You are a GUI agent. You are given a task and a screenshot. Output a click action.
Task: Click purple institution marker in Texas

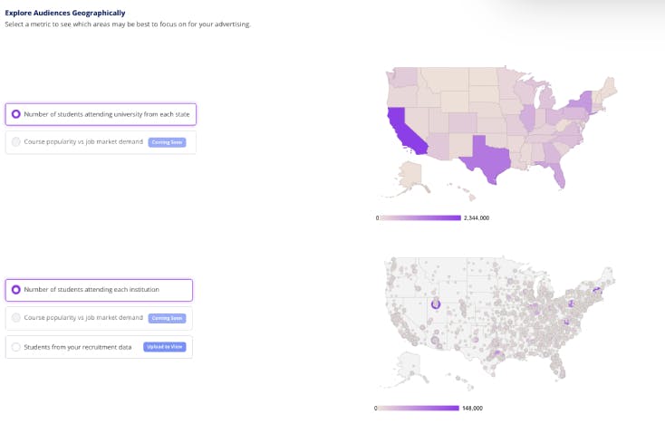coord(497,352)
